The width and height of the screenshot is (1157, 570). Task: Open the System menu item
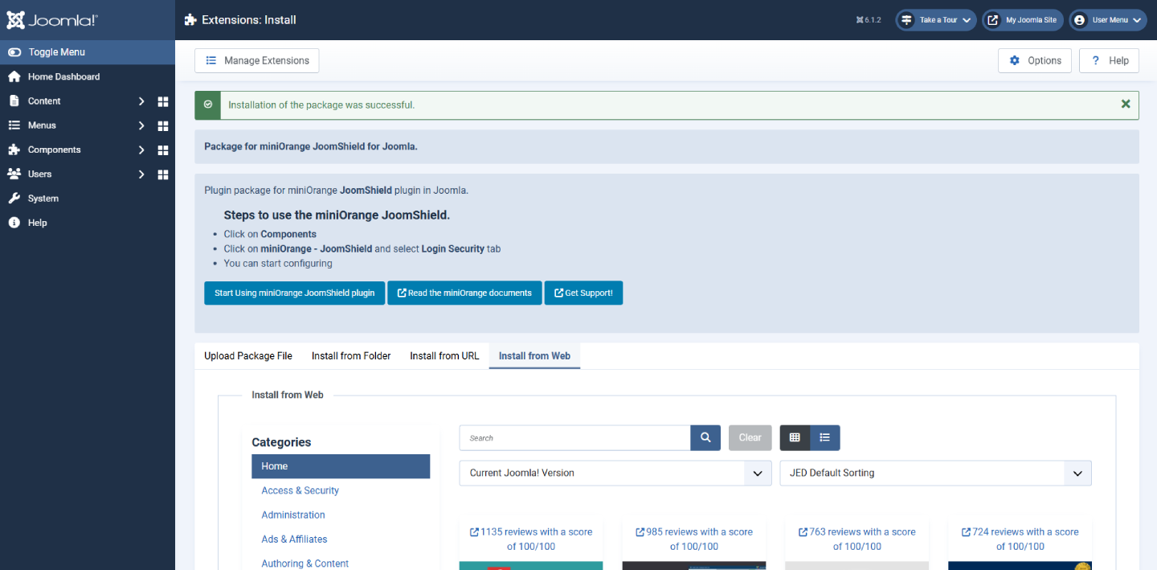point(88,199)
